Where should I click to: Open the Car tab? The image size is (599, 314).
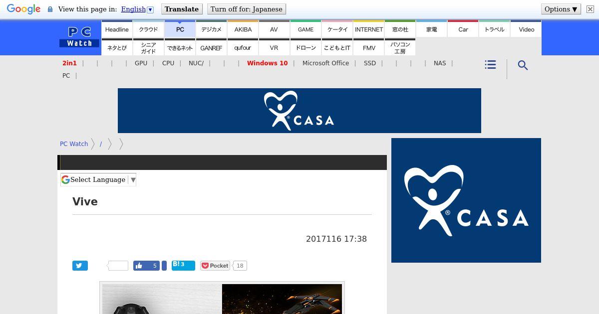[463, 29]
